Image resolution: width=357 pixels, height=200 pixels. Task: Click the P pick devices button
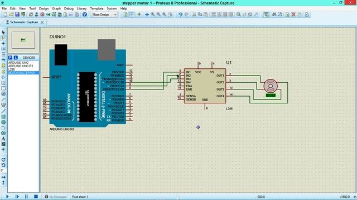click(x=10, y=58)
